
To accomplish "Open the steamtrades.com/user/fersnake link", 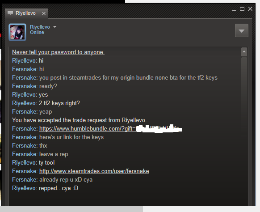I will click(x=94, y=171).
